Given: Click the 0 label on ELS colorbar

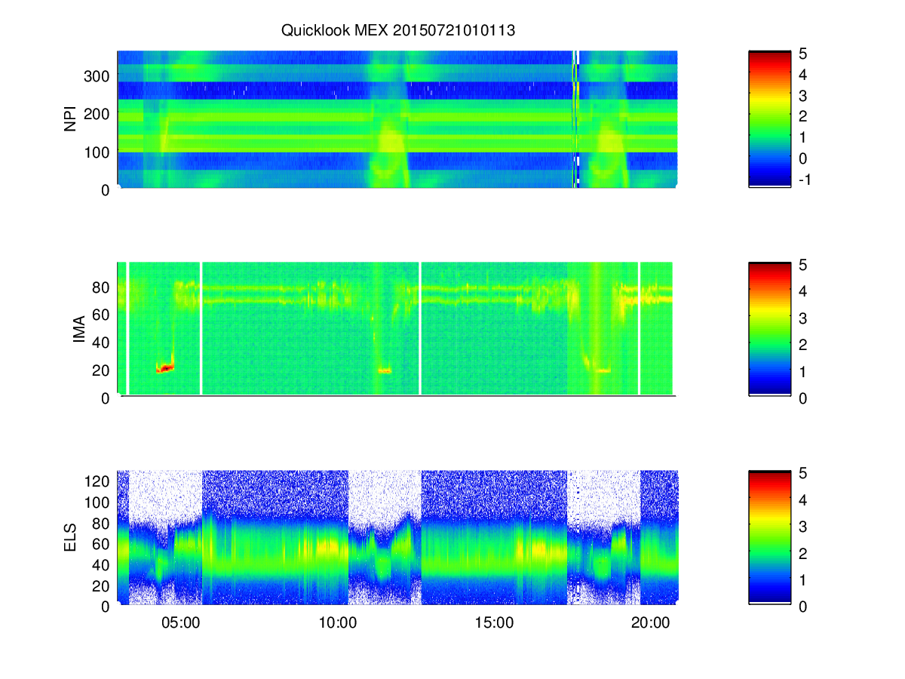Looking at the screenshot, I should pyautogui.click(x=804, y=606).
